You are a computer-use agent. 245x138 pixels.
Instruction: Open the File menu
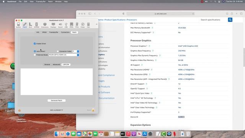(20, 2)
